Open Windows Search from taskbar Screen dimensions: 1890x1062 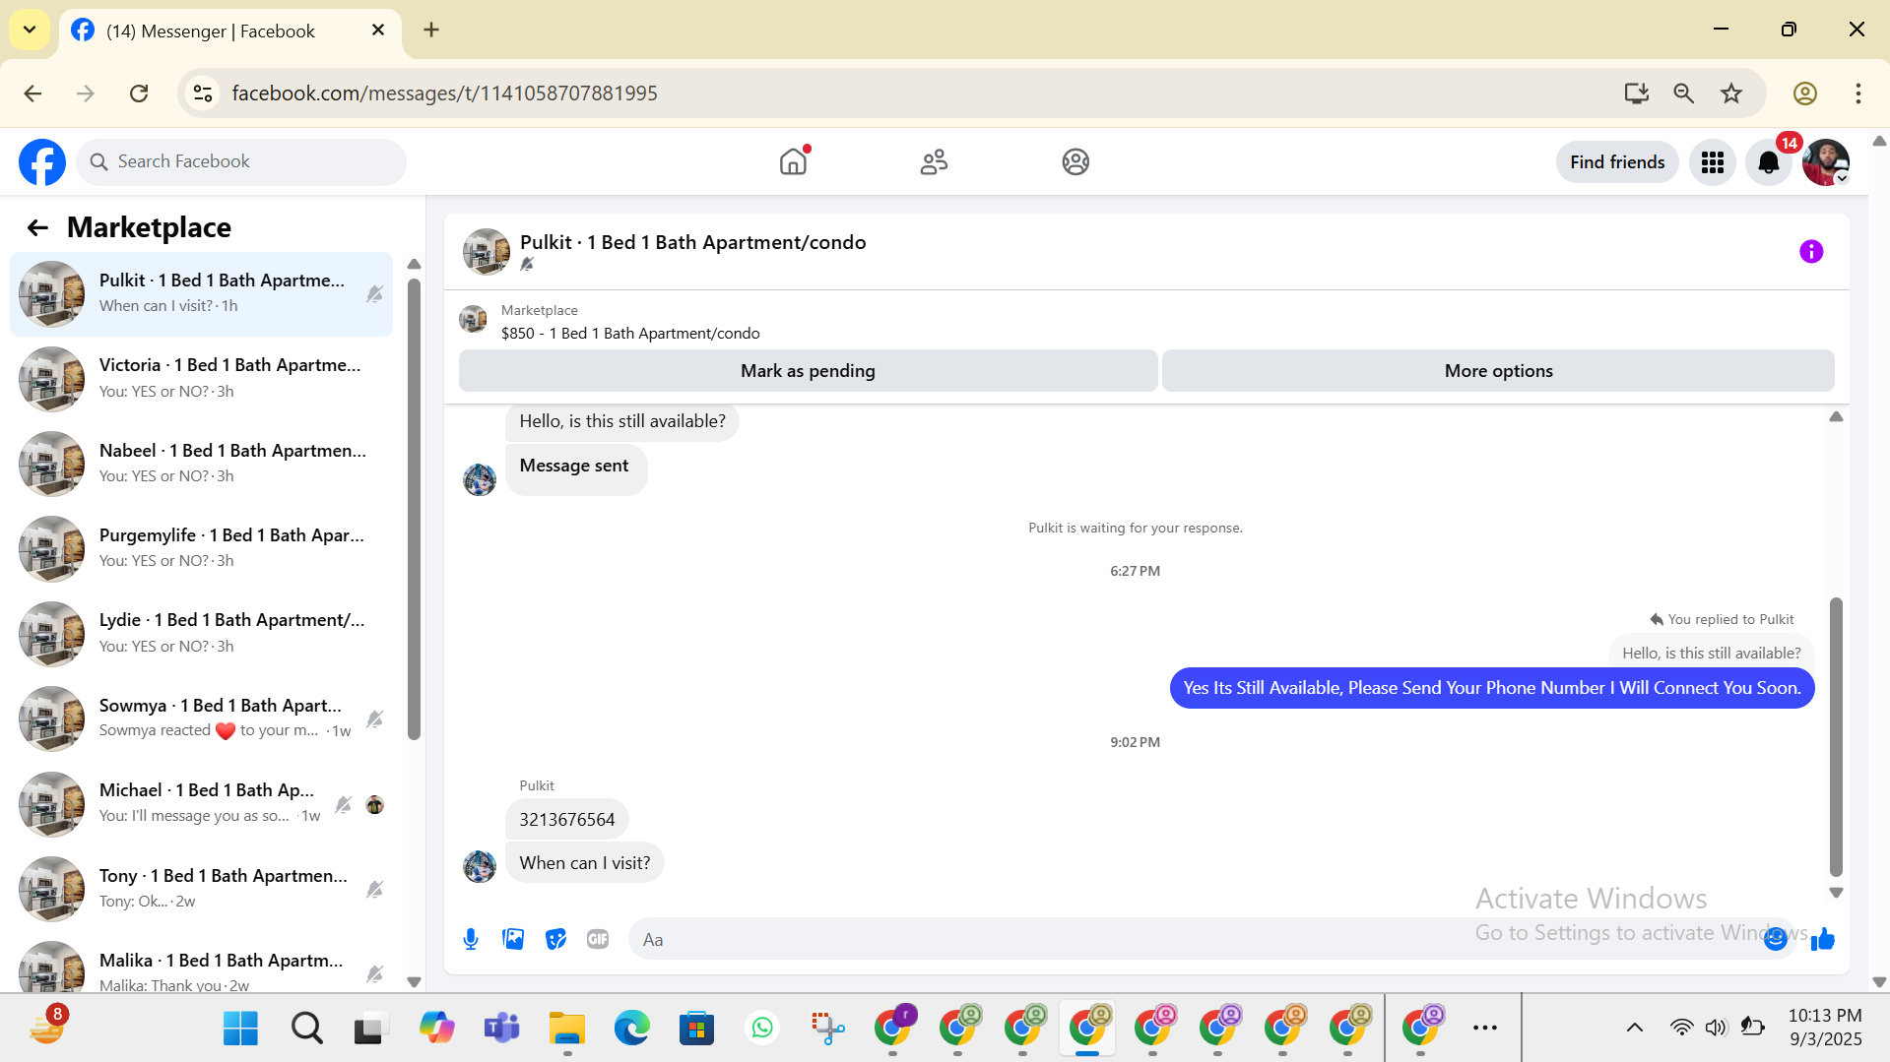pyautogui.click(x=306, y=1028)
